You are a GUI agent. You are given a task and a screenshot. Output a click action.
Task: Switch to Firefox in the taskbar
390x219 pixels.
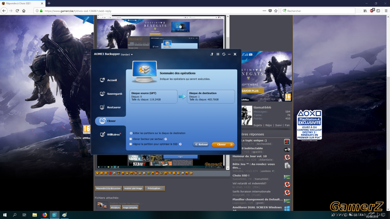(45, 215)
